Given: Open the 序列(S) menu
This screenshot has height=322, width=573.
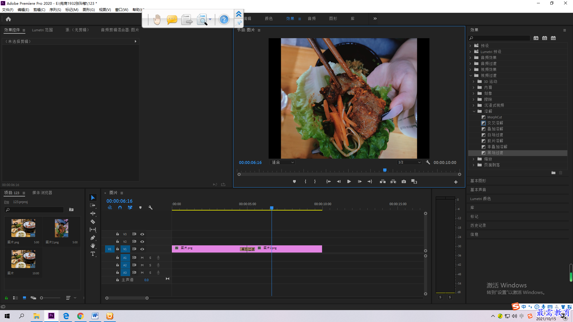Looking at the screenshot, I should pos(55,10).
